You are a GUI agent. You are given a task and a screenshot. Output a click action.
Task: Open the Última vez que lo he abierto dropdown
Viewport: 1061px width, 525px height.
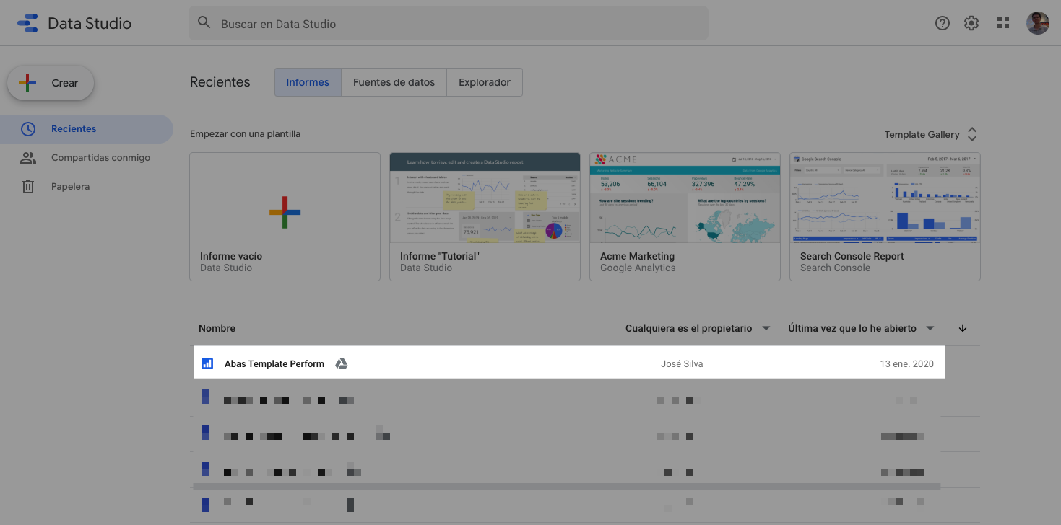click(861, 328)
